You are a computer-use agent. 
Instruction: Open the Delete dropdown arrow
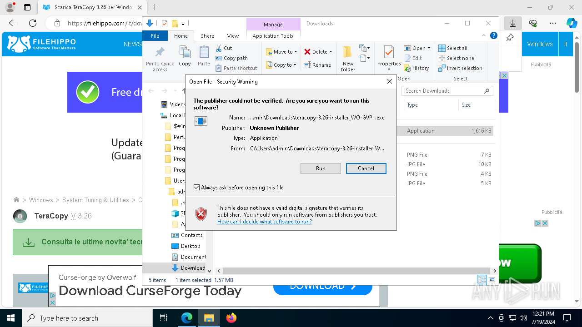(x=331, y=52)
